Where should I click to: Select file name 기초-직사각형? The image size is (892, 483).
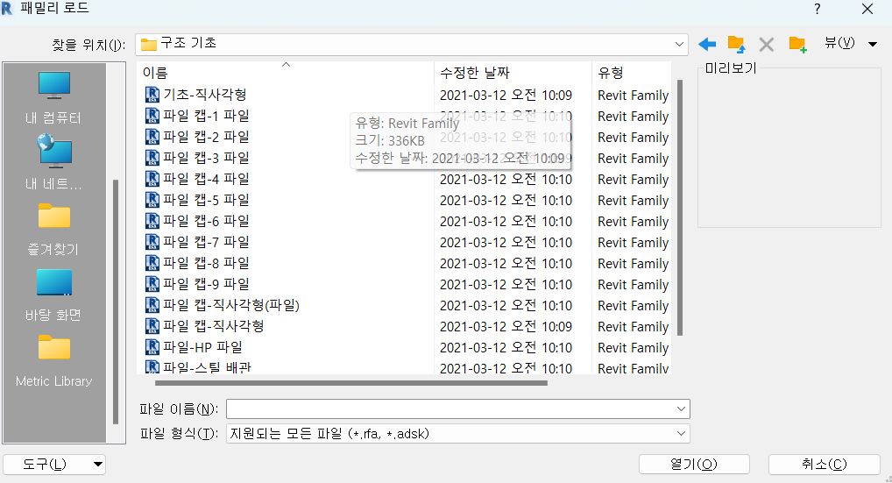(205, 95)
